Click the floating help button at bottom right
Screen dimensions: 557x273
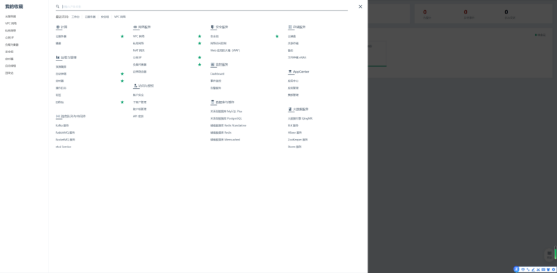coord(549,254)
